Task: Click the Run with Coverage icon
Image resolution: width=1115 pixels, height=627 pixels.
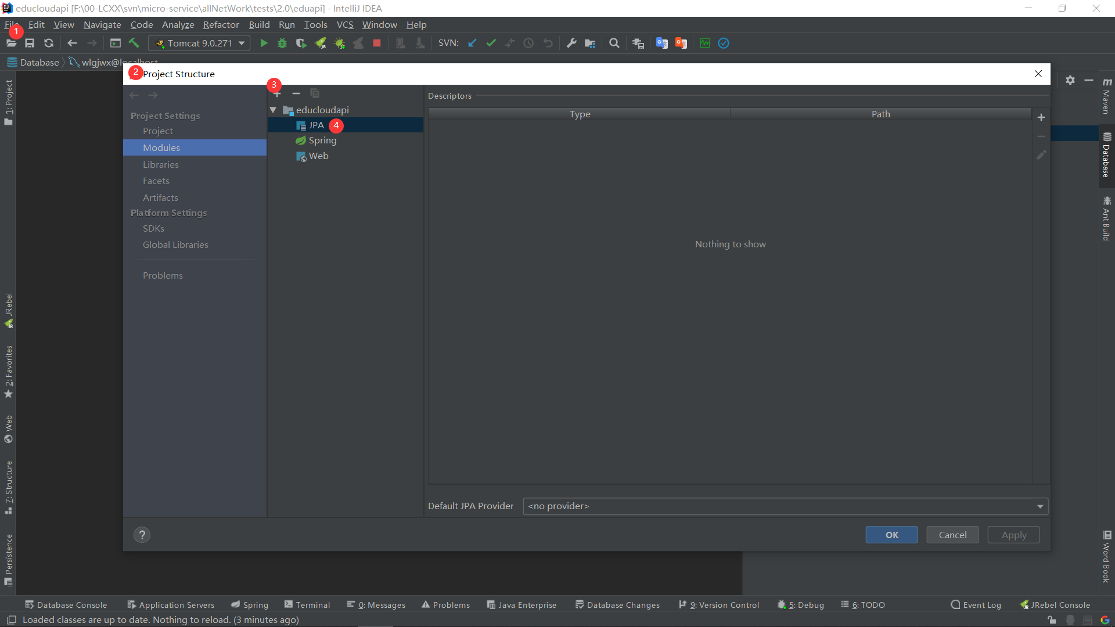Action: coord(301,43)
